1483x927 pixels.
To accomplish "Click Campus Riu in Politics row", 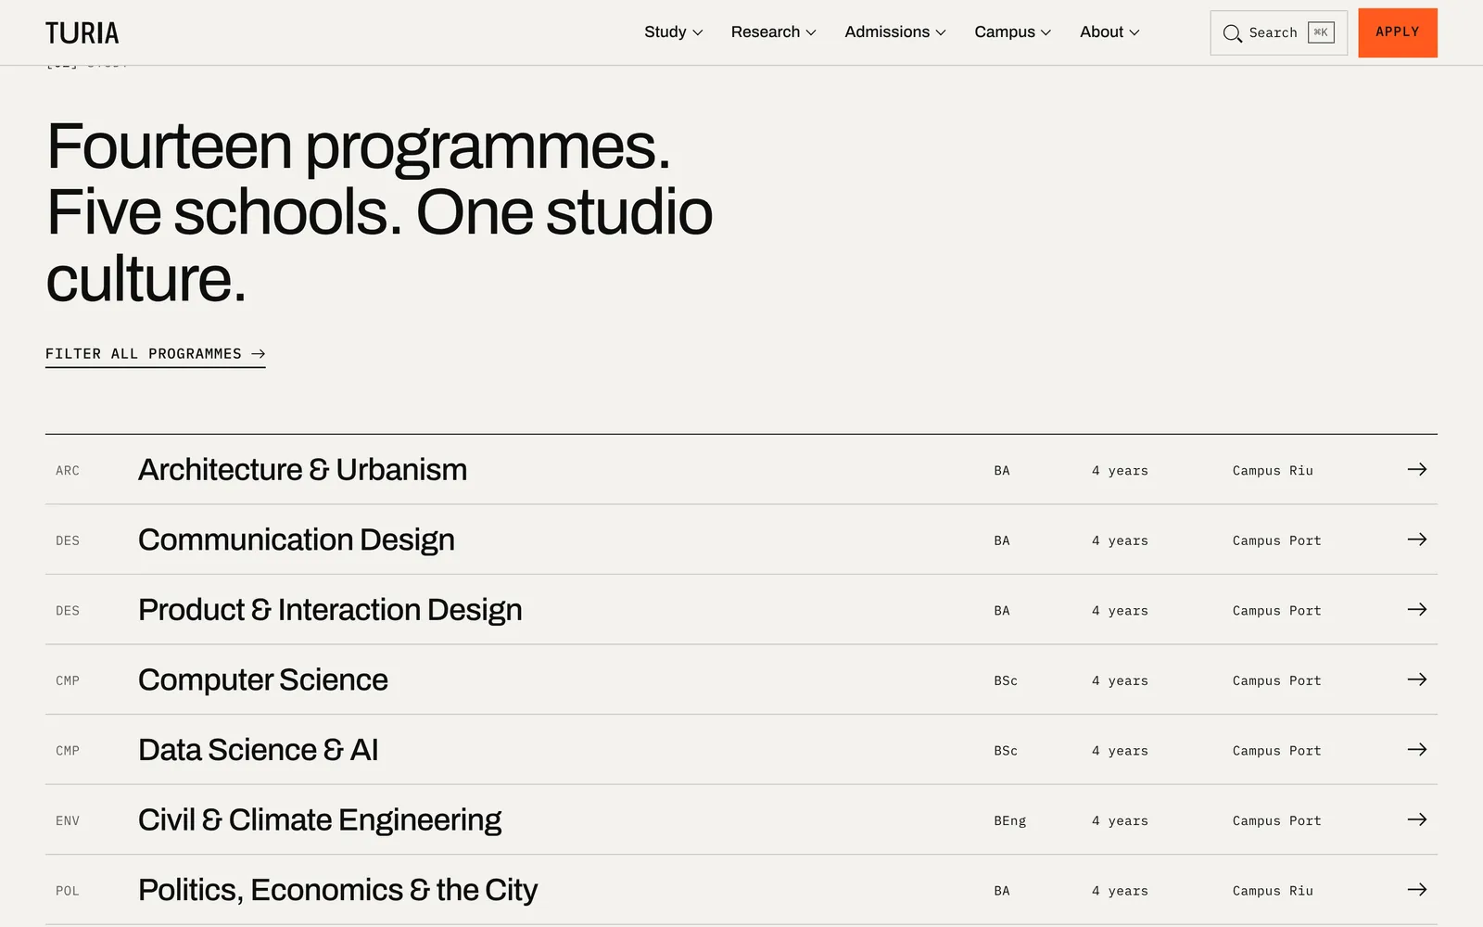I will pyautogui.click(x=1273, y=891).
